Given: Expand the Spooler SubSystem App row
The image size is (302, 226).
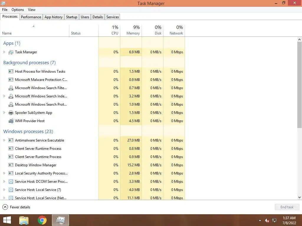Looking at the screenshot, I should 4,113.
